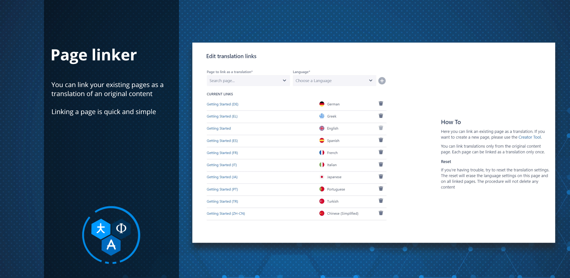The width and height of the screenshot is (570, 278).
Task: Click the Portuguese flag icon
Action: tap(322, 189)
